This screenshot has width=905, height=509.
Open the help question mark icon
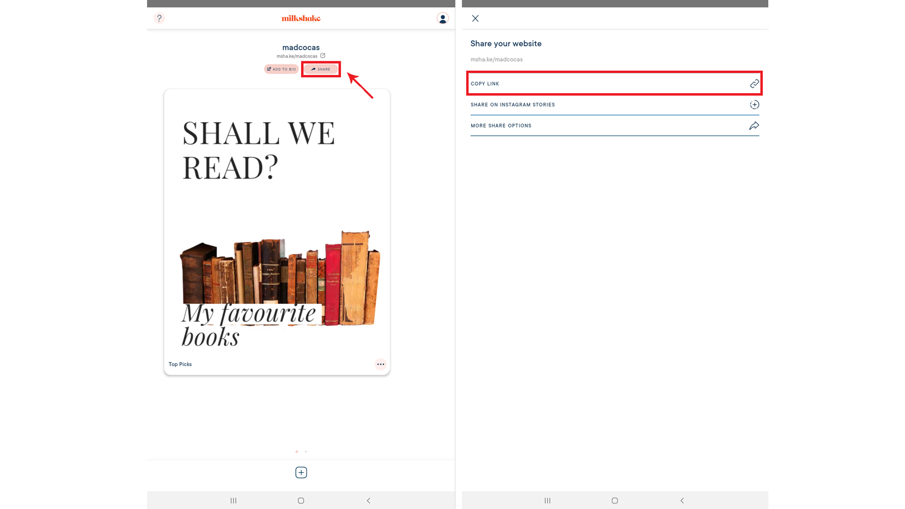pos(159,18)
